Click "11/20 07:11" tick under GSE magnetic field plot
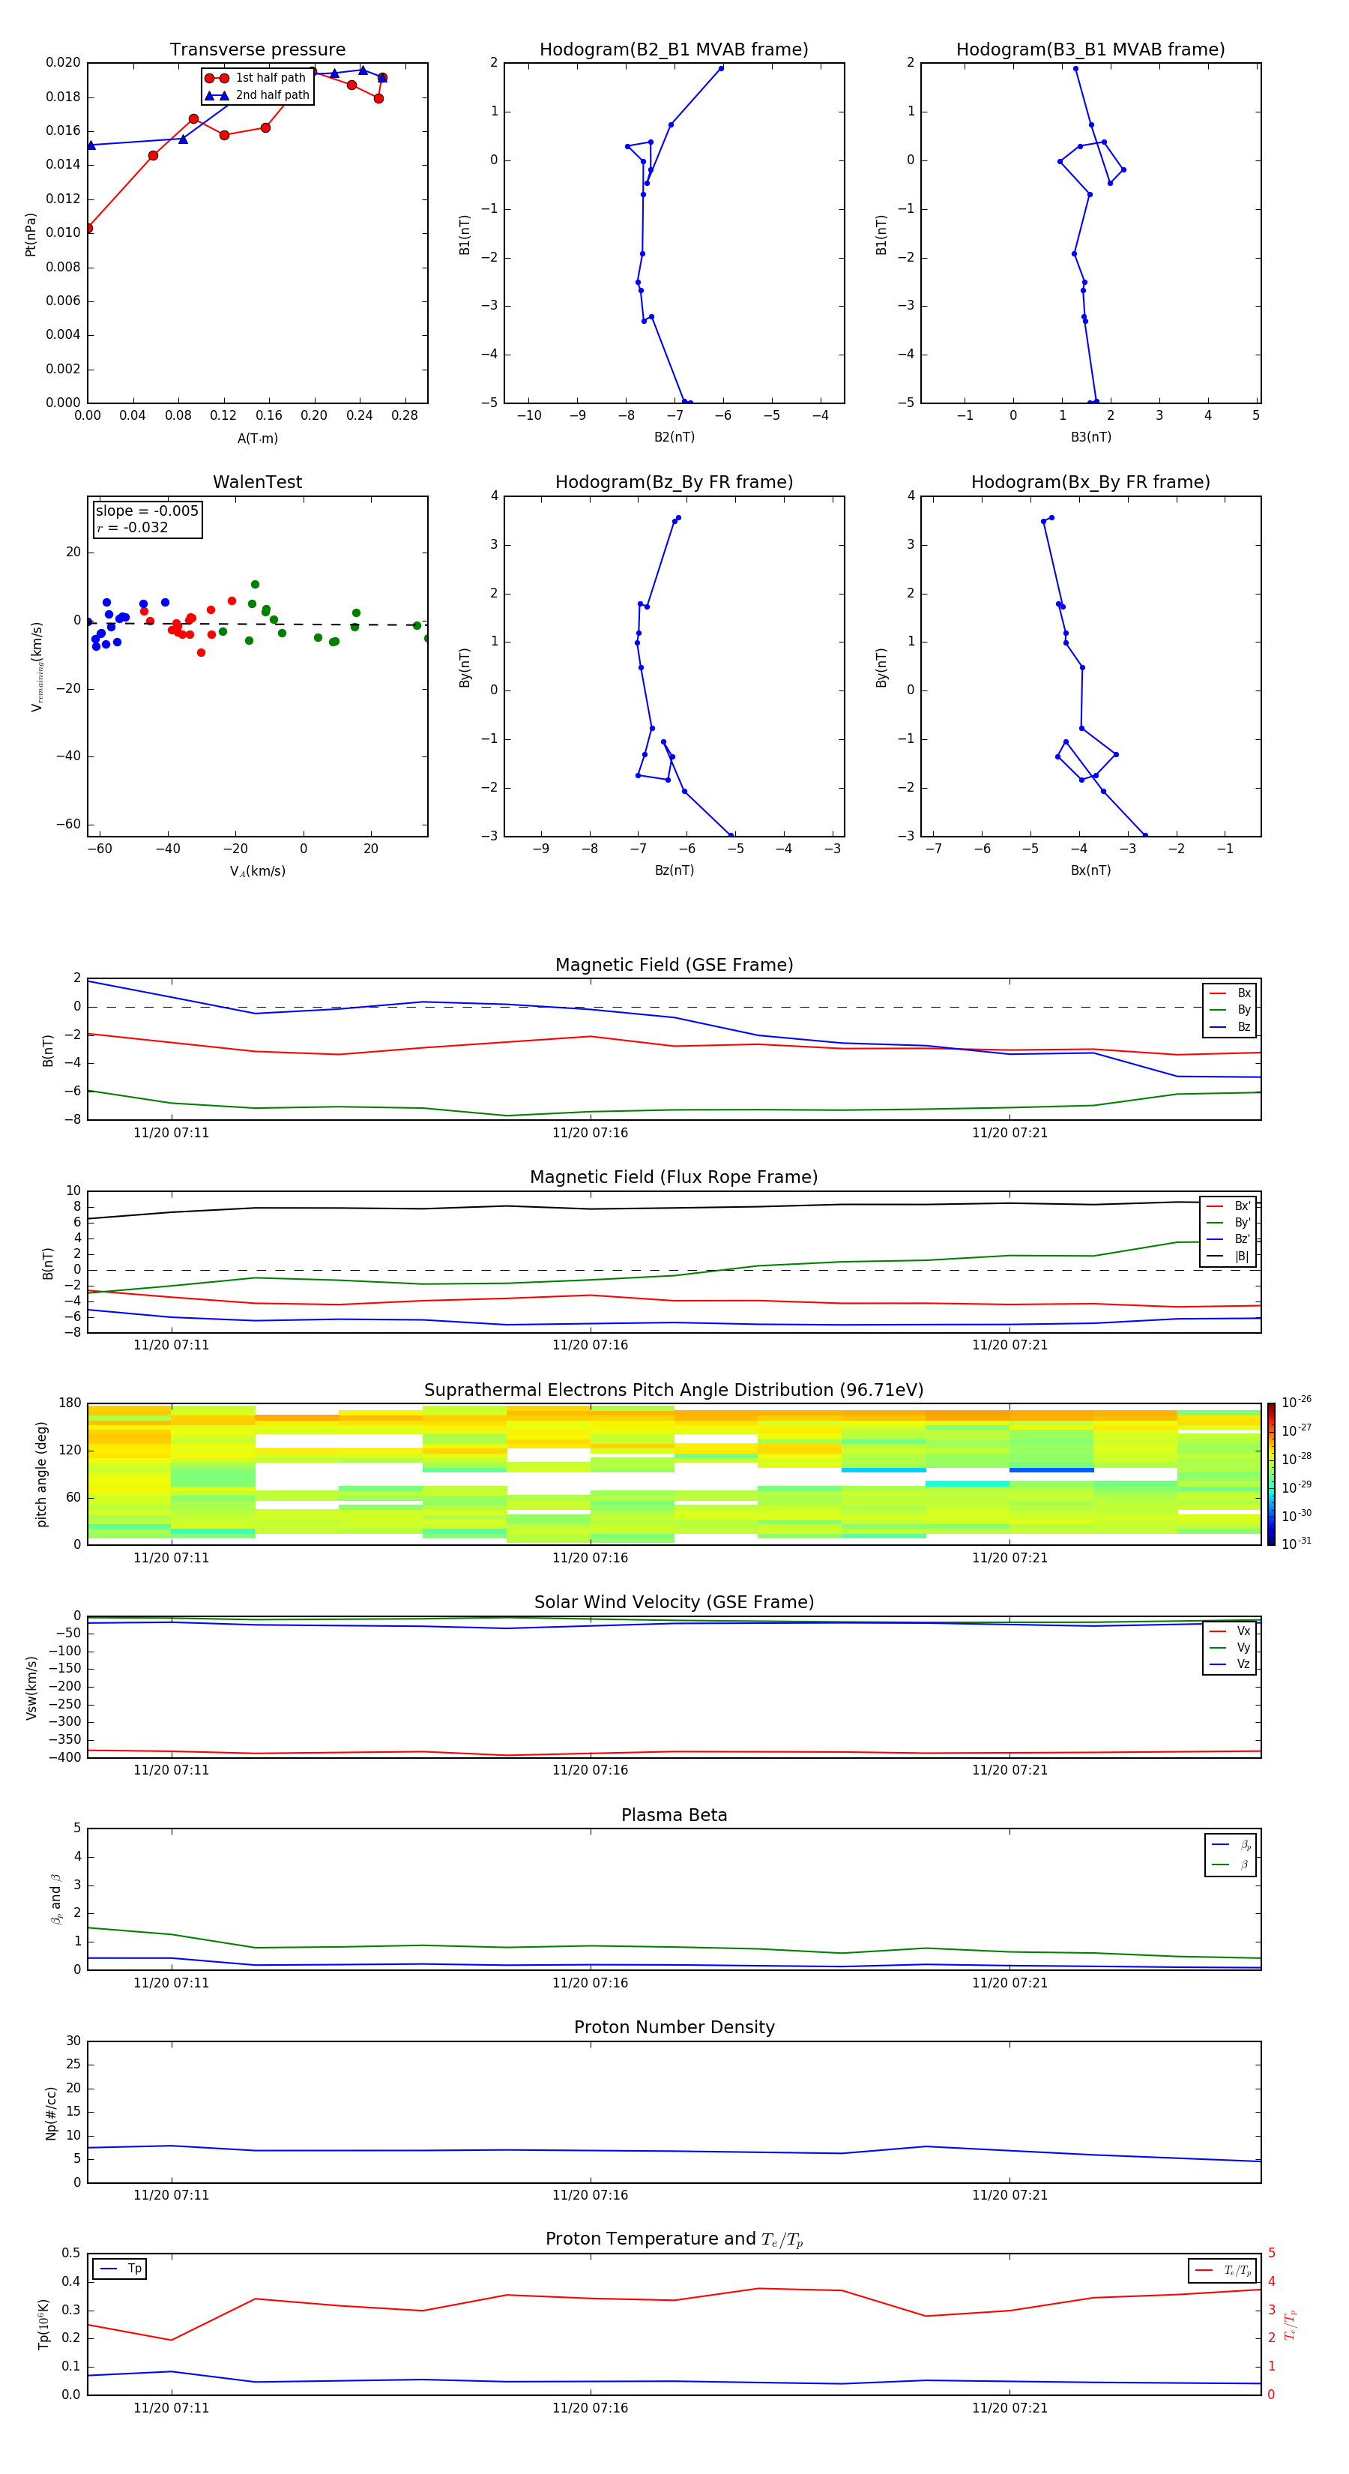This screenshot has width=1349, height=2474. tap(171, 1134)
